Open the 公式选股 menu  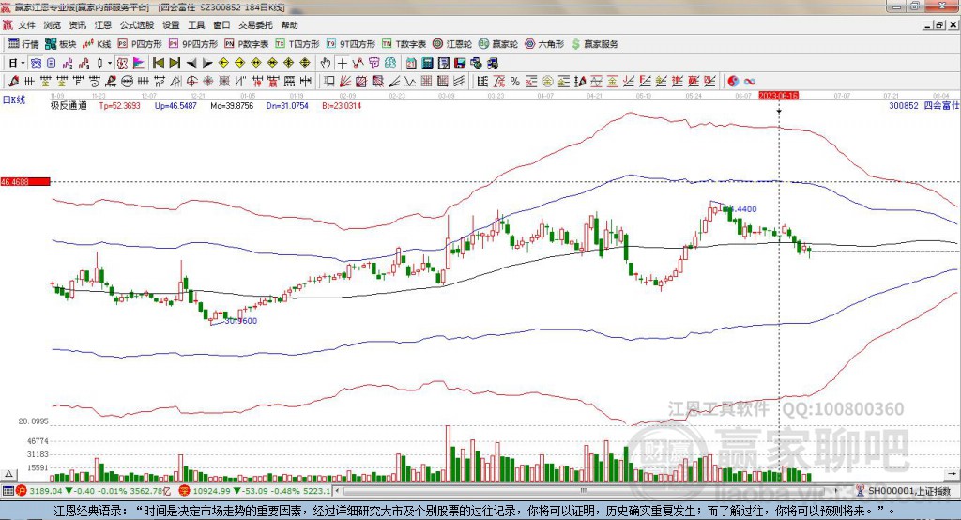(x=137, y=25)
